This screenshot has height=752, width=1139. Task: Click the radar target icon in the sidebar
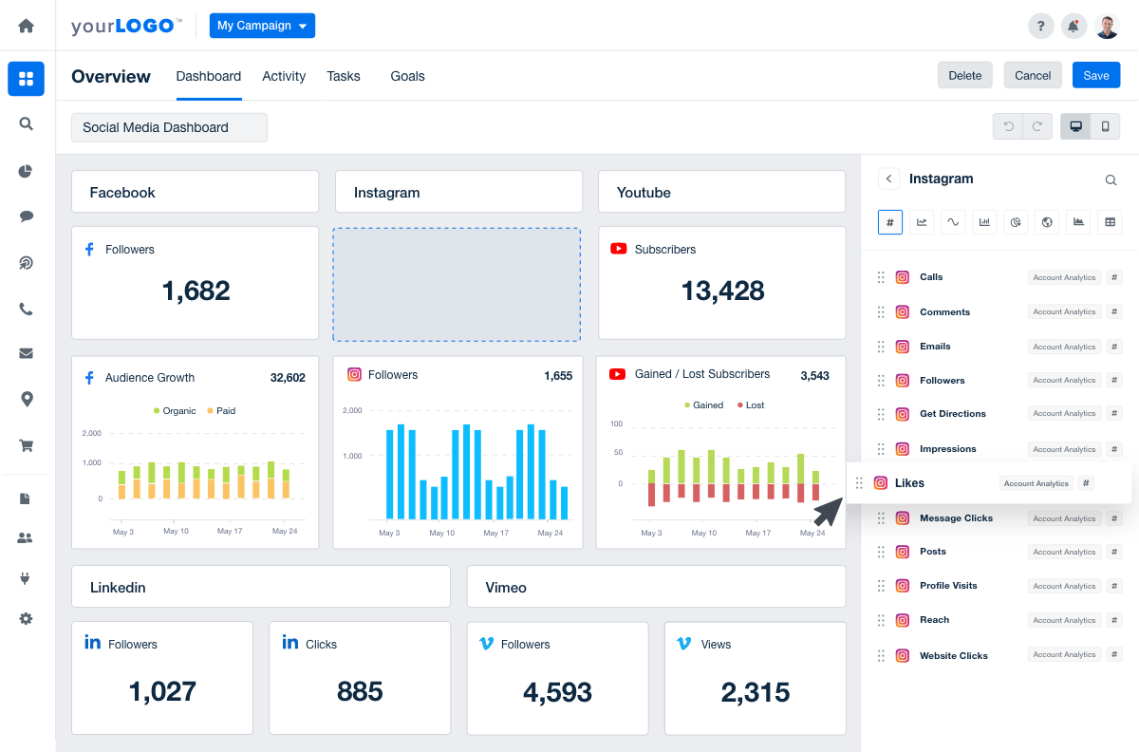[x=26, y=263]
